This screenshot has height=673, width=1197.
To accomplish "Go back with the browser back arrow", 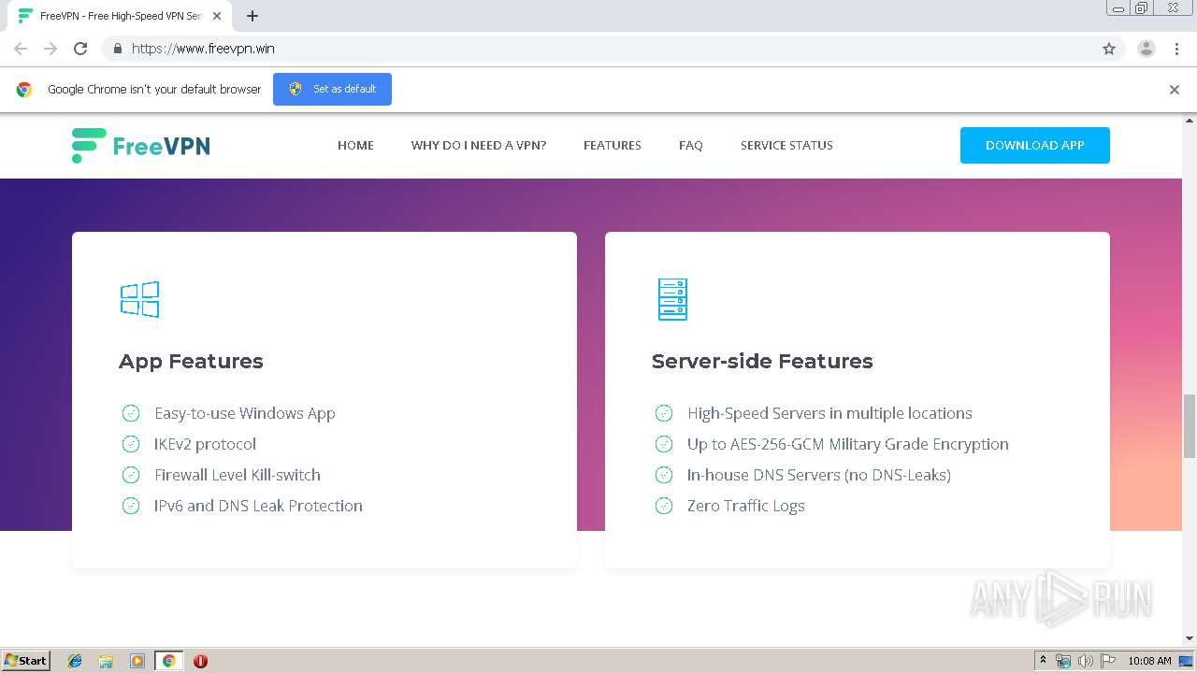I will [21, 49].
